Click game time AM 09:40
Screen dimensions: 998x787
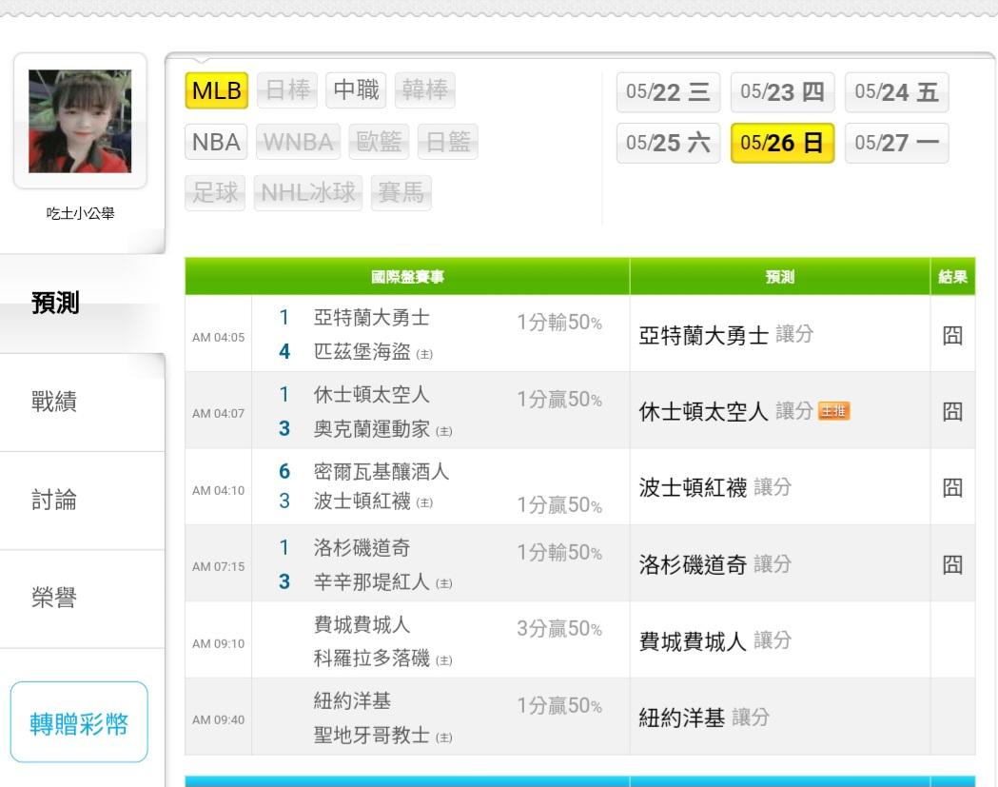[218, 720]
